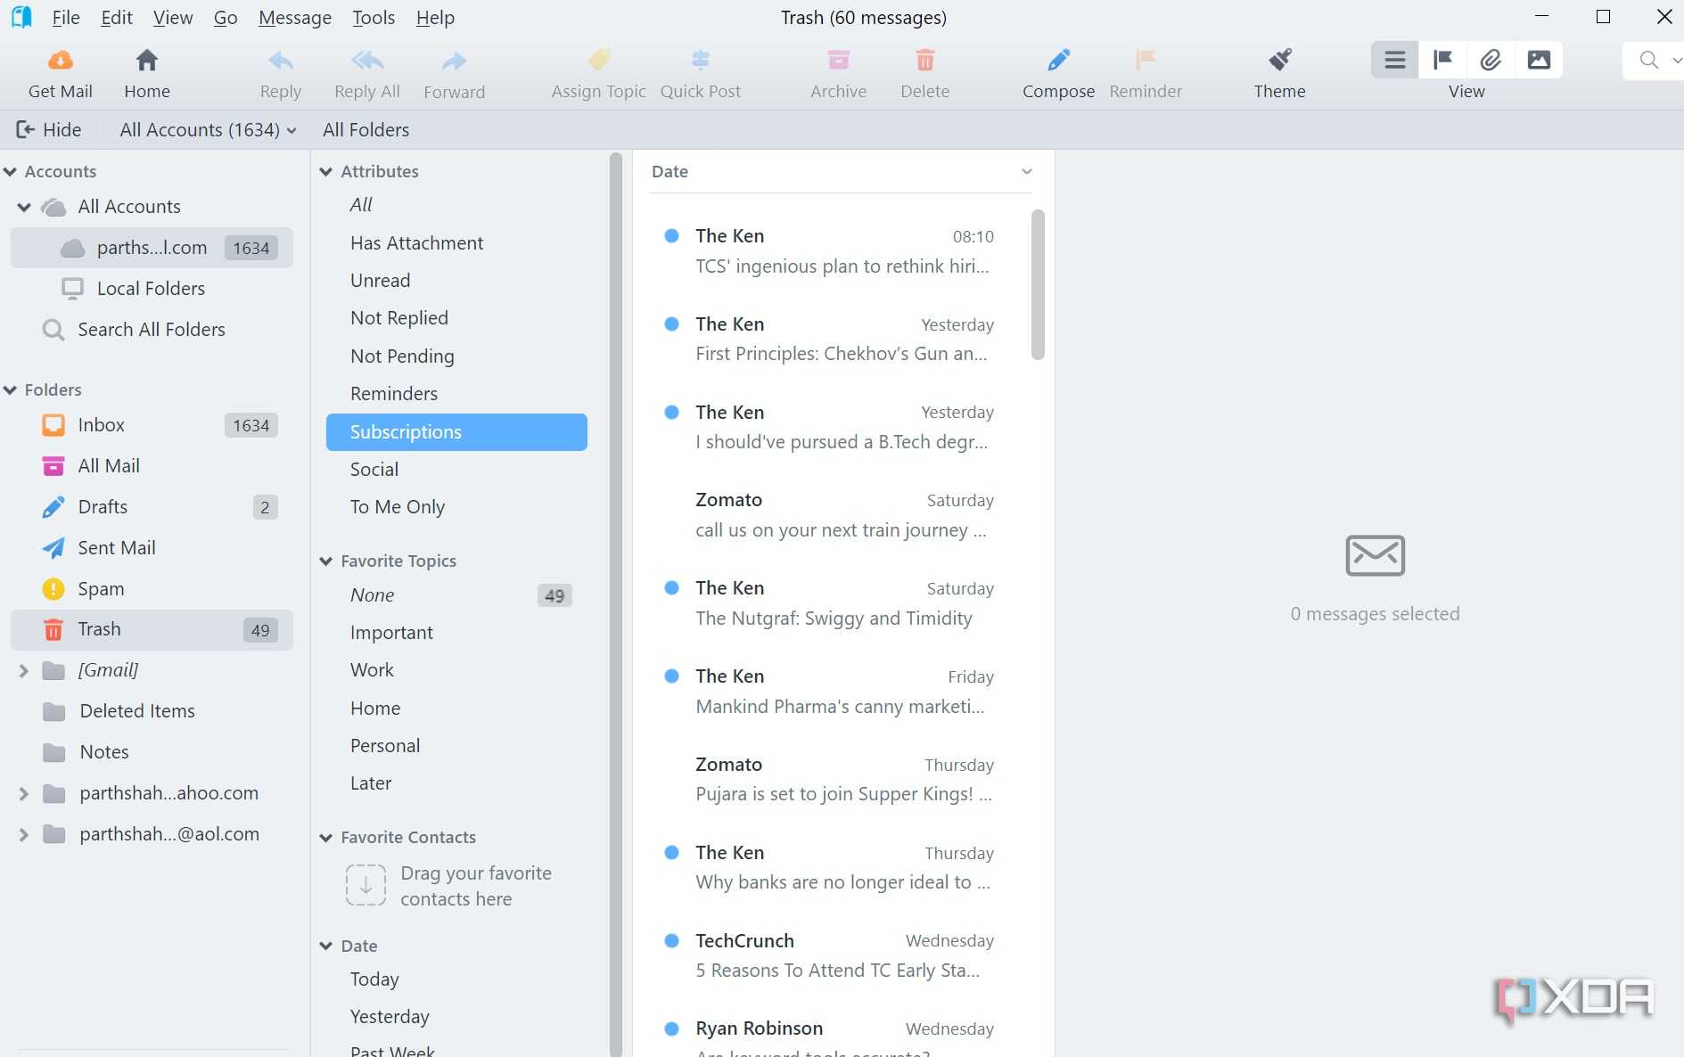Open the Help menu
1684x1057 pixels.
[435, 18]
